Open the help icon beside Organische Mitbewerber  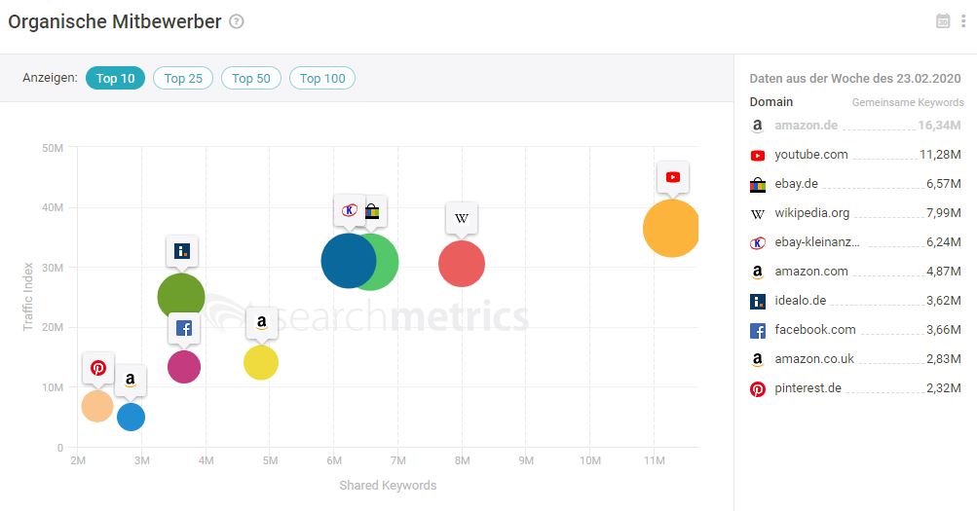tap(236, 21)
